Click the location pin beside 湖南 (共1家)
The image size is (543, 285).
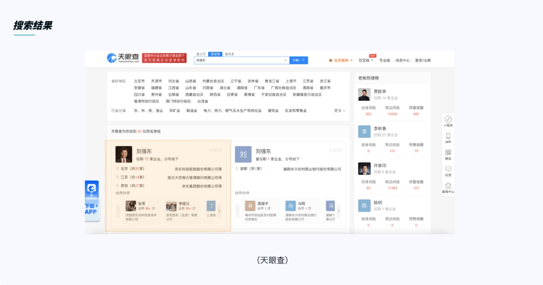(237, 168)
